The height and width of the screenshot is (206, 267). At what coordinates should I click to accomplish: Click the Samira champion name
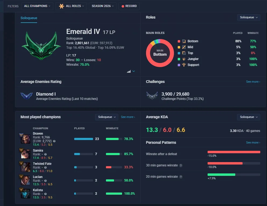[x=38, y=151]
